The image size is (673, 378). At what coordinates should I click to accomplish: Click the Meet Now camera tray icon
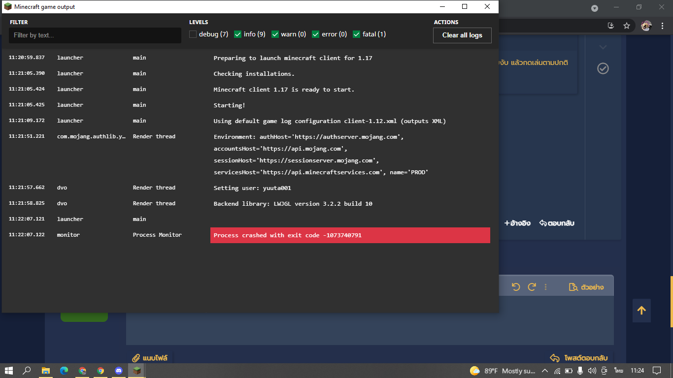(604, 371)
